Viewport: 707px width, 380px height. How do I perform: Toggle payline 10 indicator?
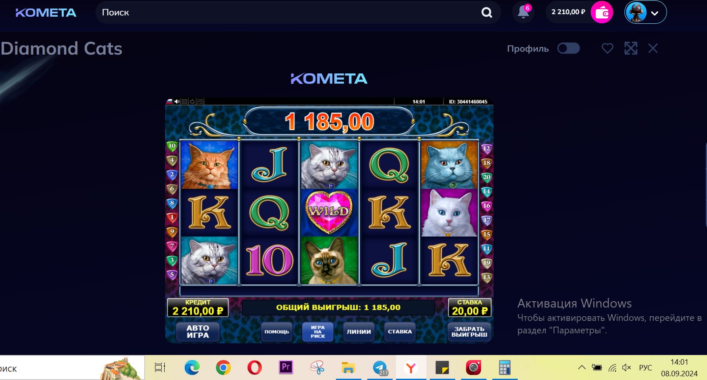point(172,146)
